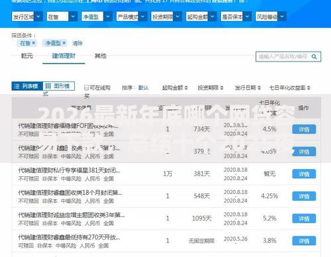Click the 操作 column header
Image resolution: width=331 pixels, height=257 pixels.
(x=303, y=108)
